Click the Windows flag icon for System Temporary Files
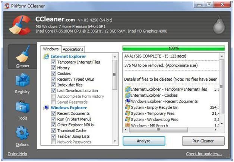The width and height of the screenshot is (234, 162). tap(128, 113)
